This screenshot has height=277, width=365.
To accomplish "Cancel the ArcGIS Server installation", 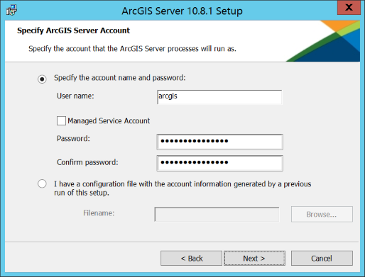I will (x=322, y=258).
